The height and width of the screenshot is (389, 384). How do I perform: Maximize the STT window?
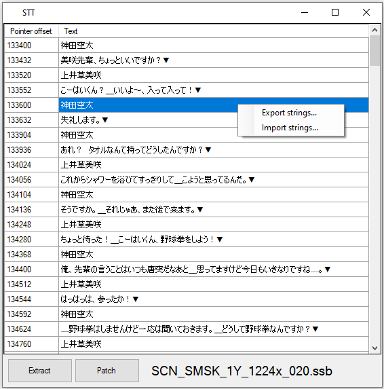point(335,12)
